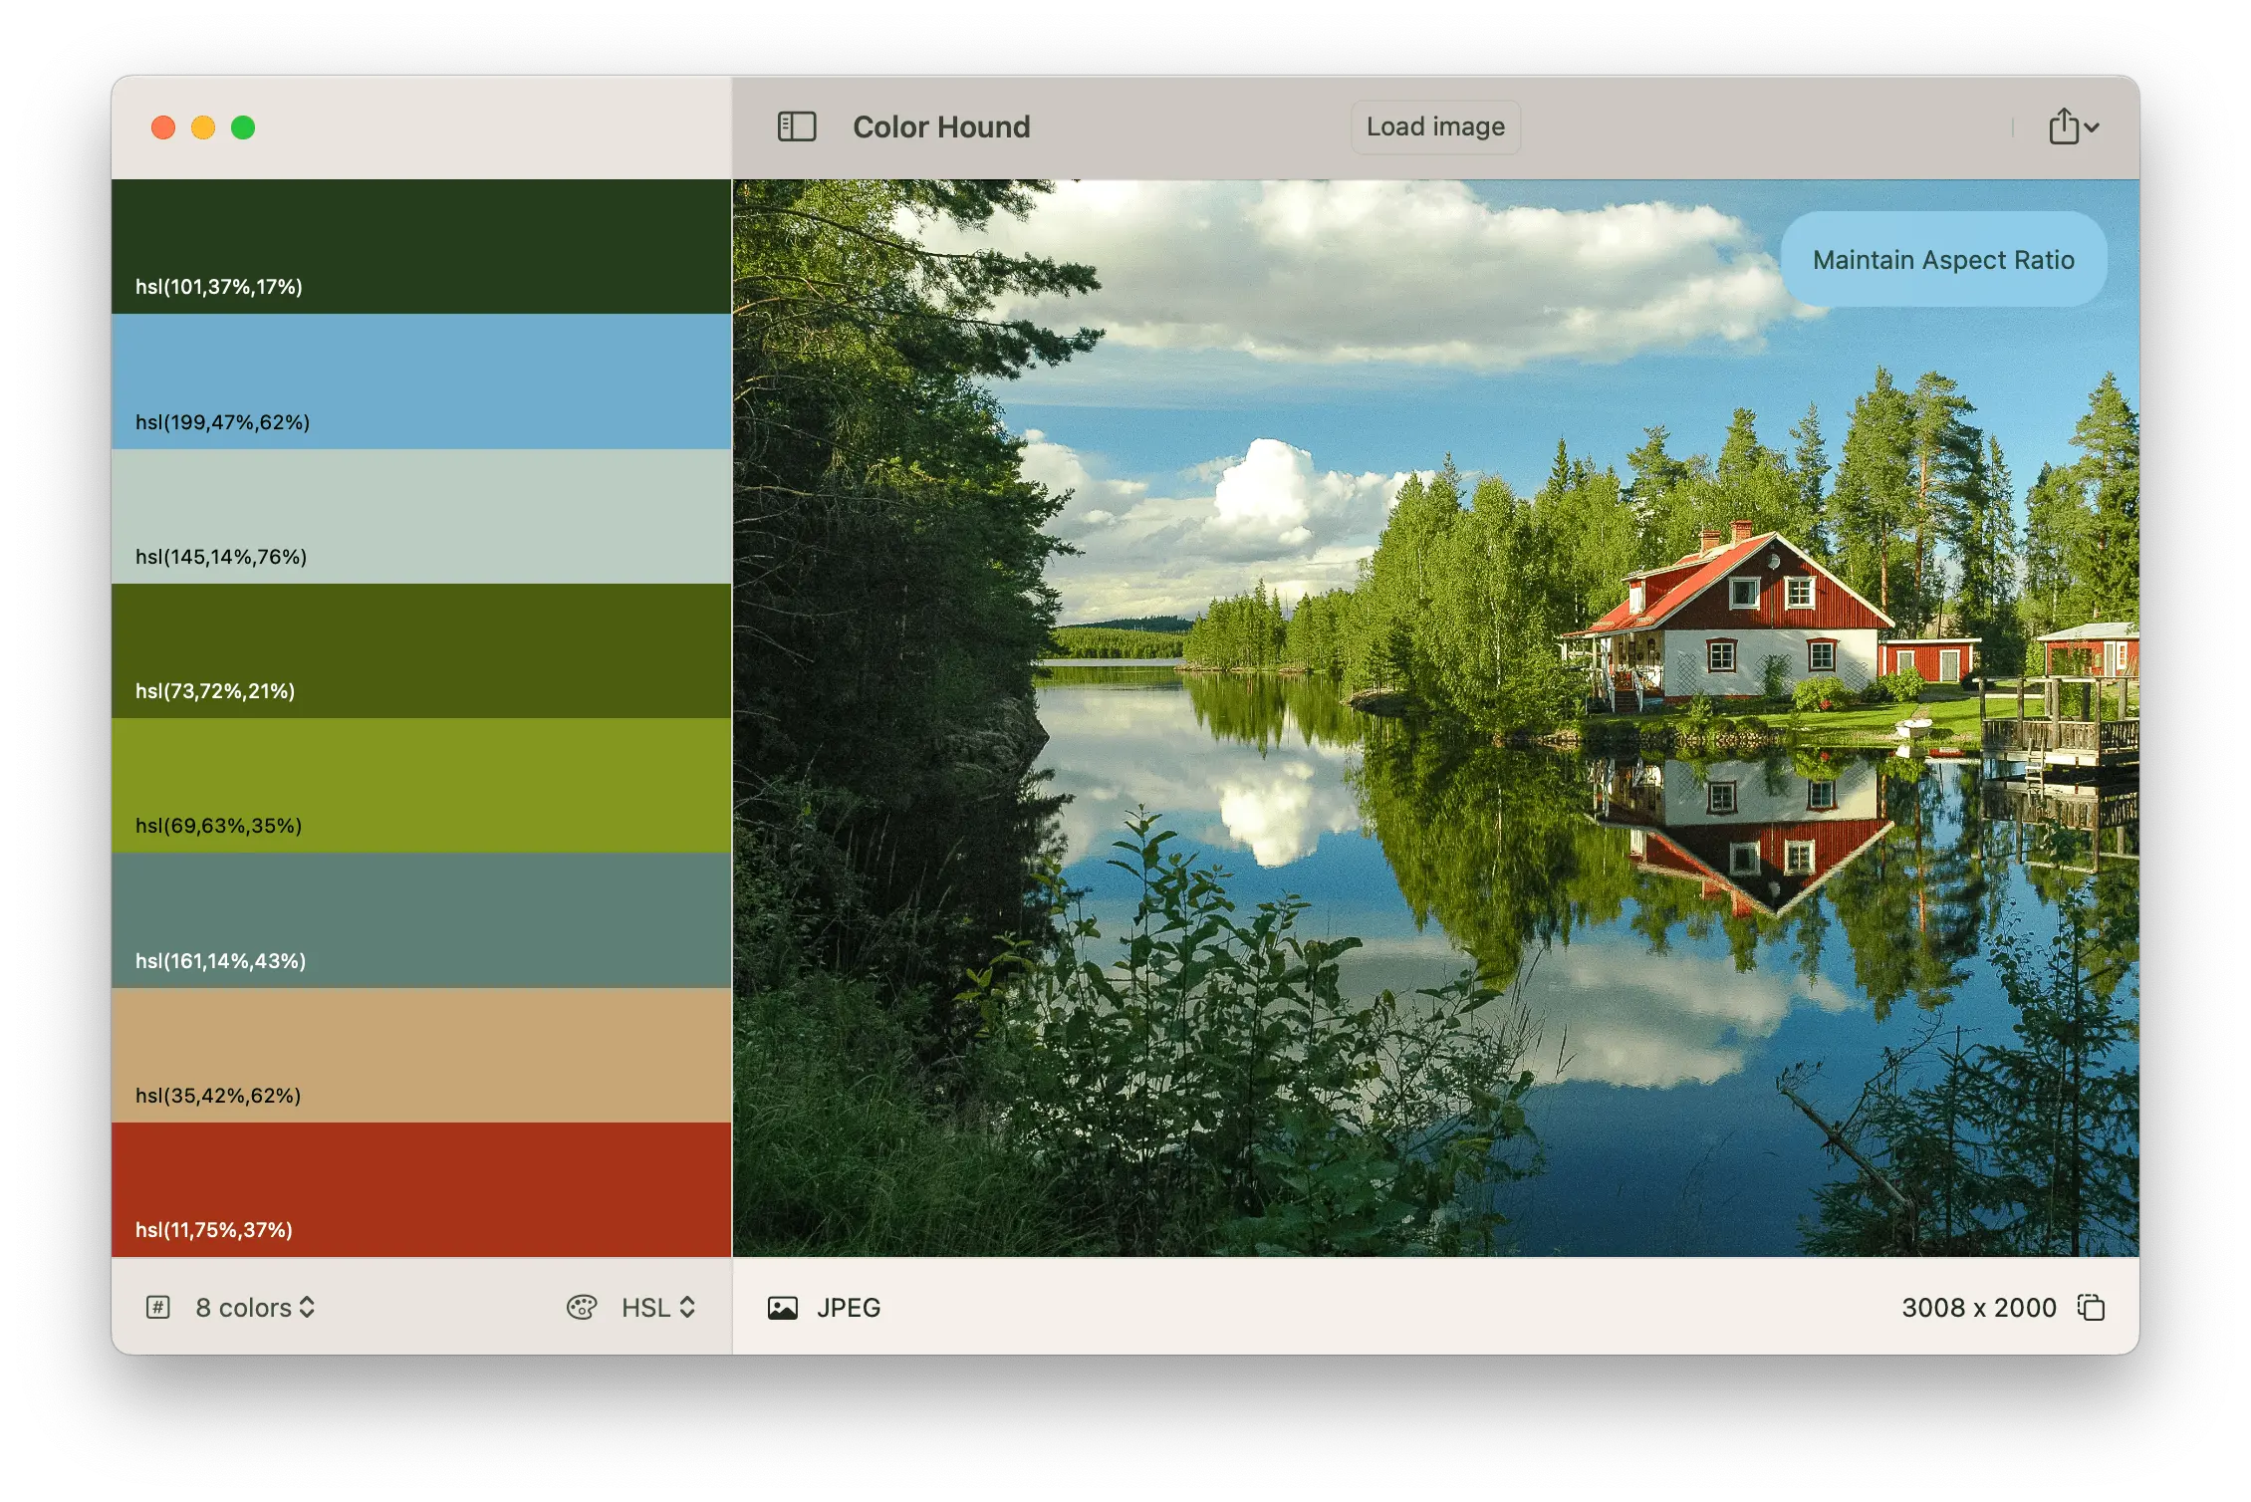Expand the share menu chevron

pos(2092,127)
